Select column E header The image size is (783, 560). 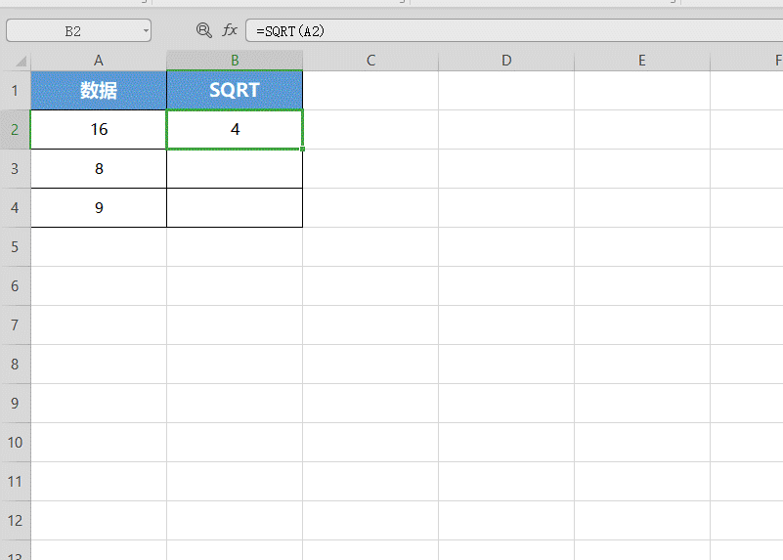point(641,61)
